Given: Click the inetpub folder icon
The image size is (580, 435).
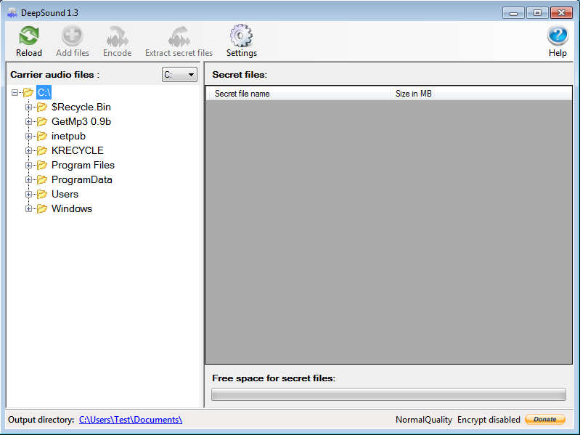Looking at the screenshot, I should [x=42, y=136].
